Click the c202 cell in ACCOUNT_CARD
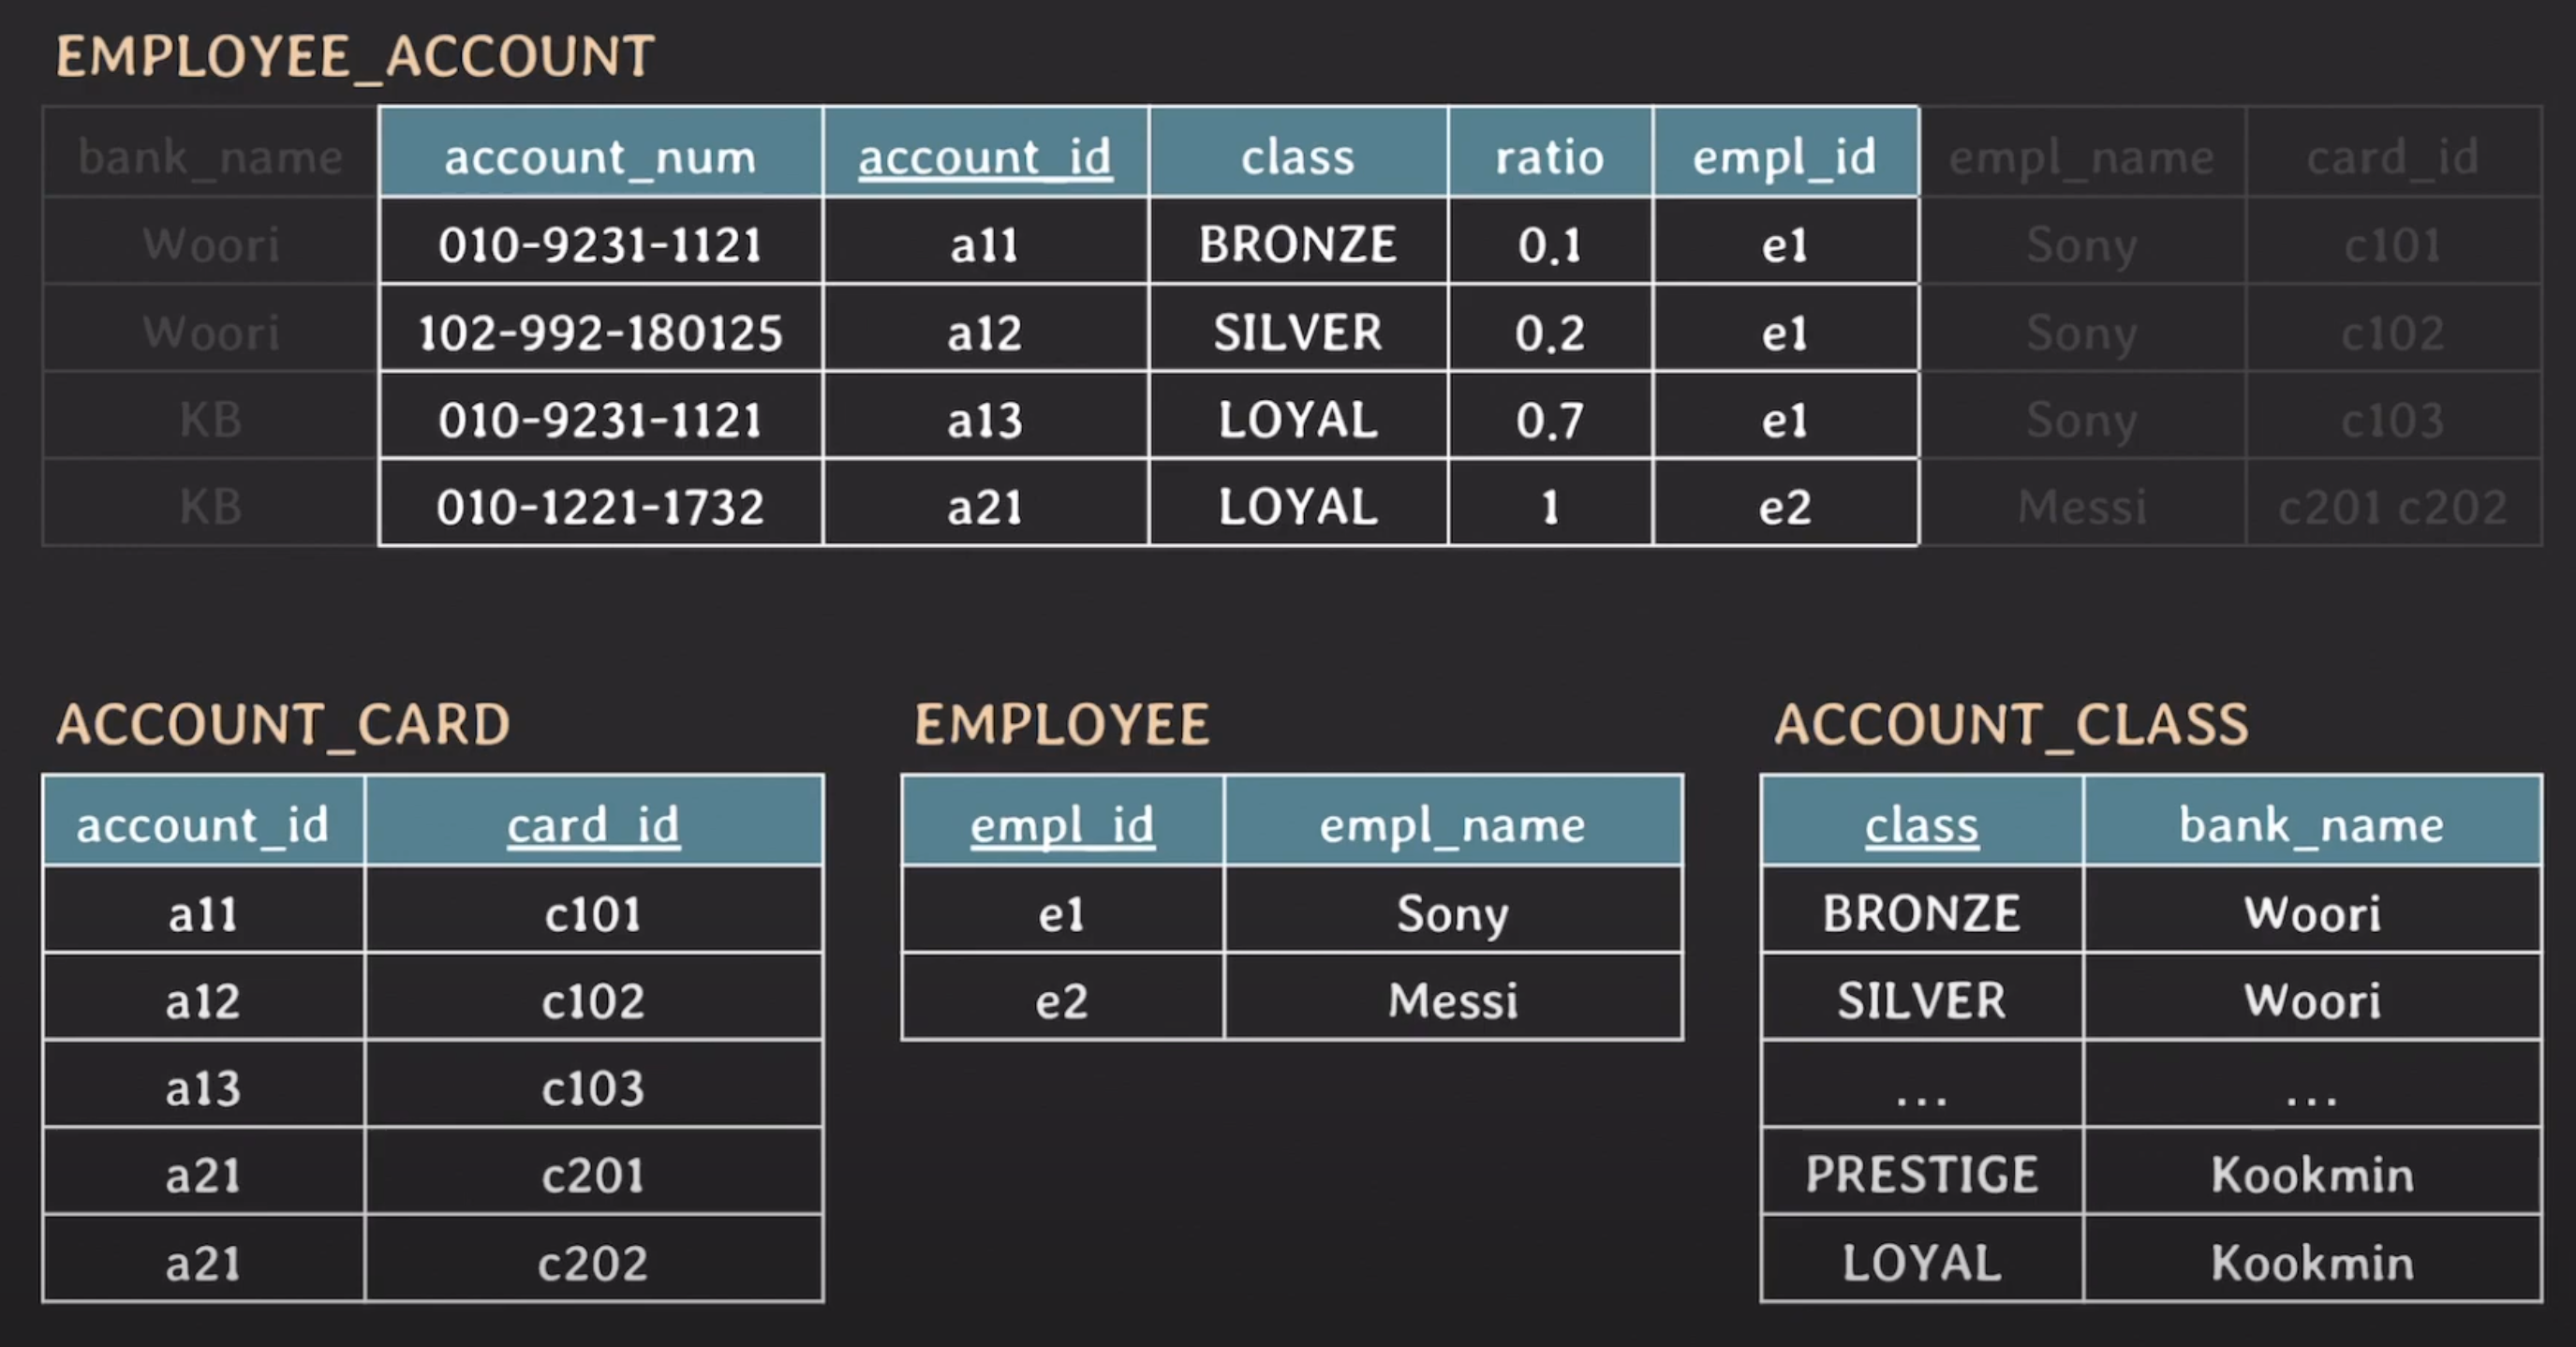The image size is (2576, 1347). point(593,1263)
